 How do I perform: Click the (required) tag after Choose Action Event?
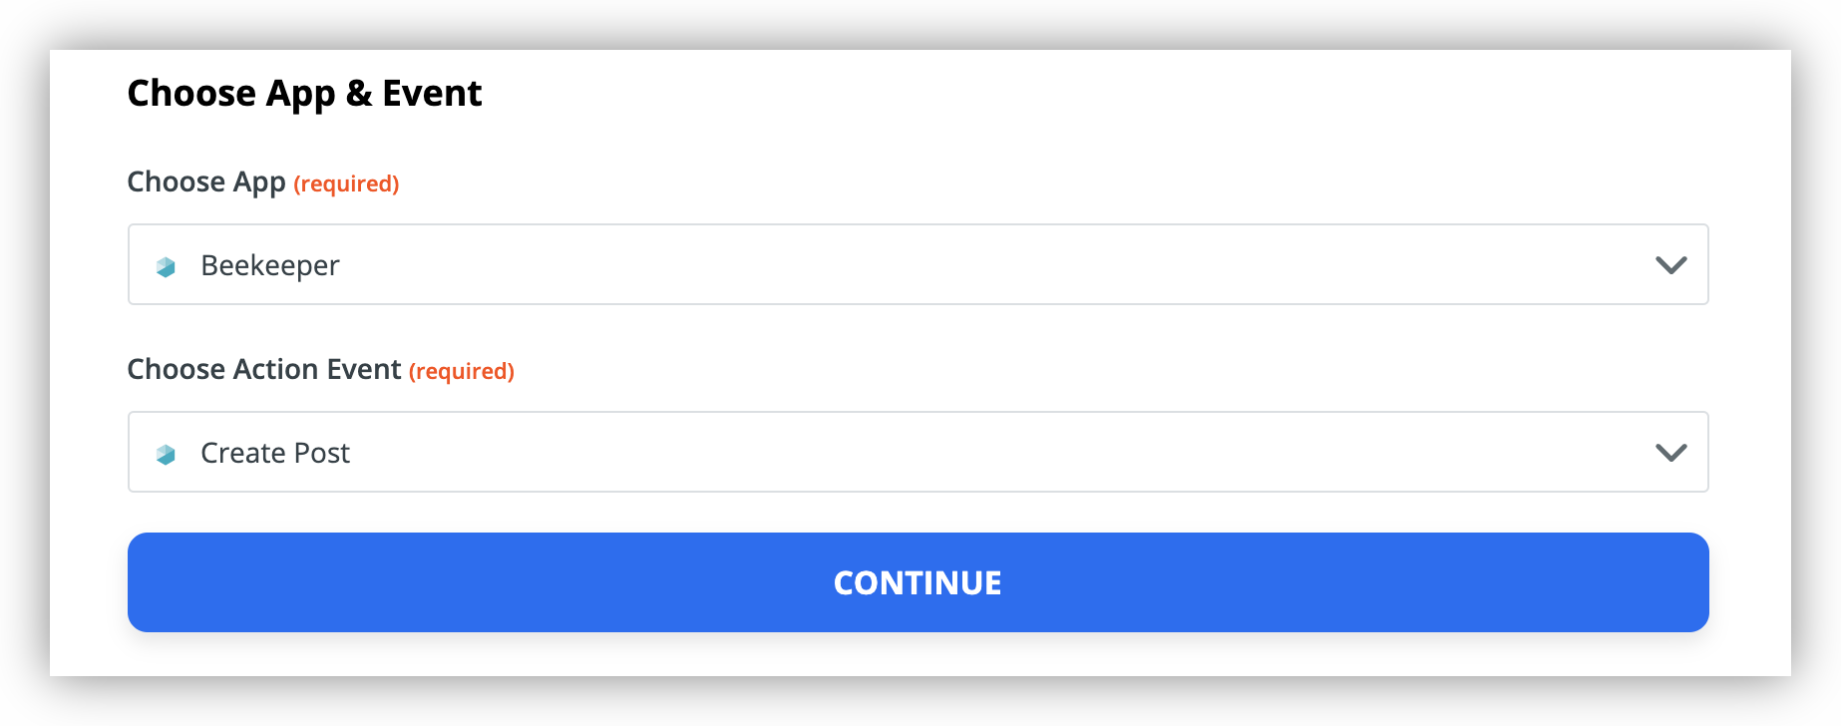[x=462, y=371]
